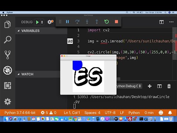Click the terminal cursor input area

74,106
